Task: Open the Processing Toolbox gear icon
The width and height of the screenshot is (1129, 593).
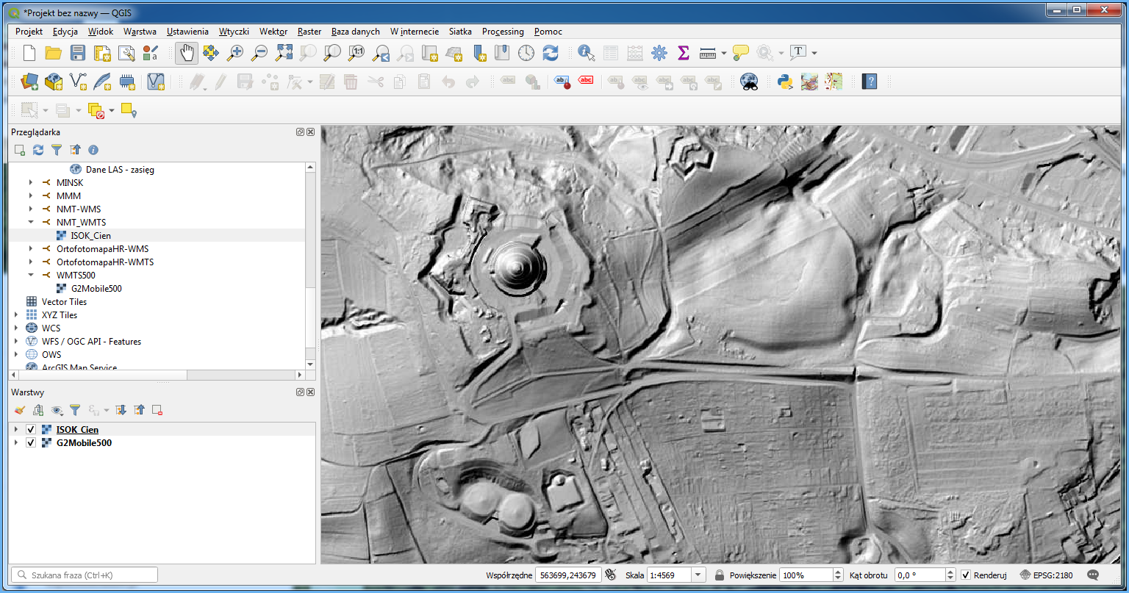Action: tap(659, 53)
